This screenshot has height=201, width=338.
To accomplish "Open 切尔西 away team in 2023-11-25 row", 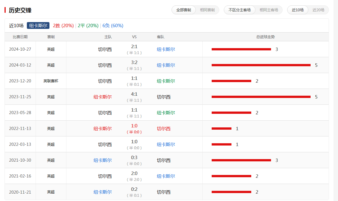I will (164, 97).
